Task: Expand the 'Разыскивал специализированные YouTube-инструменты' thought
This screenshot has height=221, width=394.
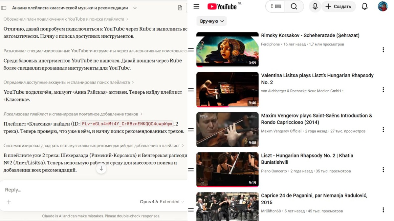Action: click(x=95, y=51)
